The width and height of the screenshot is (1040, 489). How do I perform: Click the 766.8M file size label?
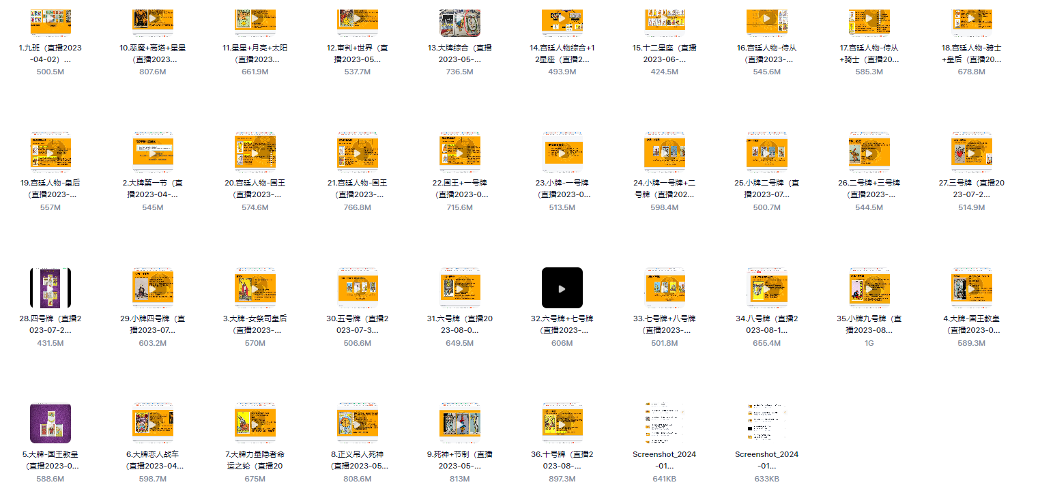[358, 207]
